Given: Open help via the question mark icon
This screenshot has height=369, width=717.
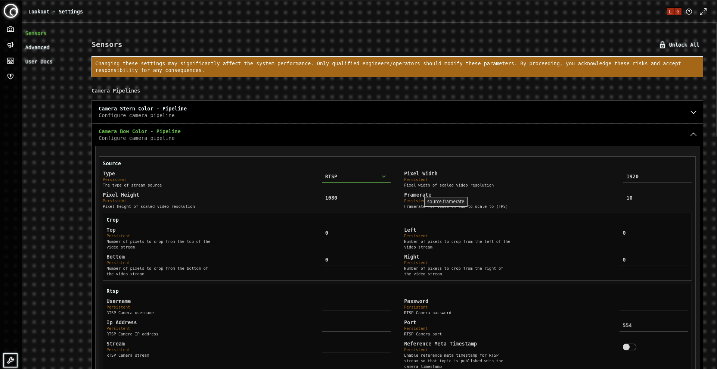Looking at the screenshot, I should tap(689, 12).
